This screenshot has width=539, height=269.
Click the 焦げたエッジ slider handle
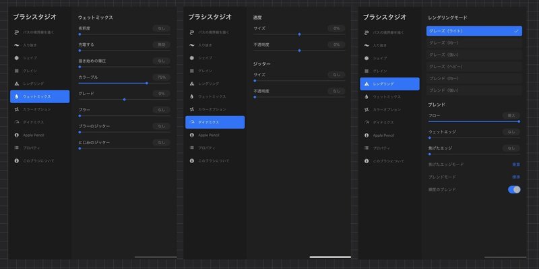click(430, 154)
